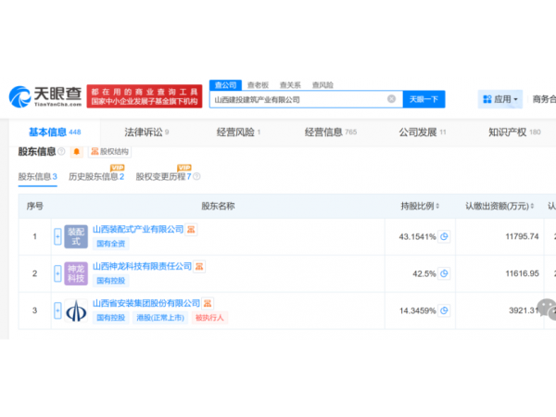
Task: Switch to the 经营风险 tab
Action: pos(238,133)
